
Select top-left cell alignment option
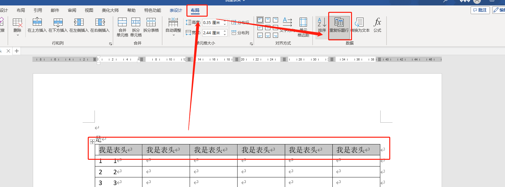tap(260, 20)
